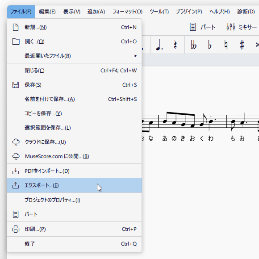Viewport: 259px width, 259px height.
Task: Choose プロジェクトのプロパティ...(I)
Action: 74,200
